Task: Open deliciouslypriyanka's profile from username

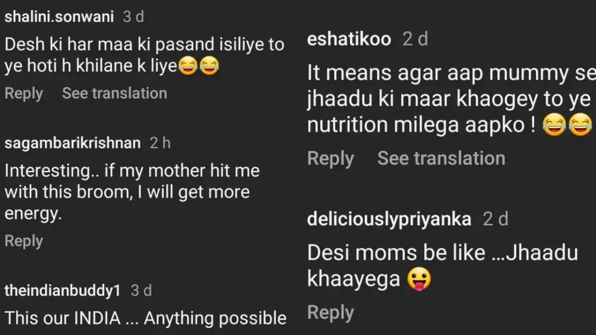Action: pyautogui.click(x=389, y=219)
